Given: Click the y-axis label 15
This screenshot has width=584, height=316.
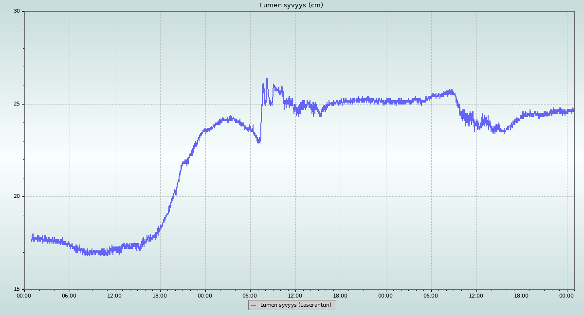Looking at the screenshot, I should coord(17,290).
